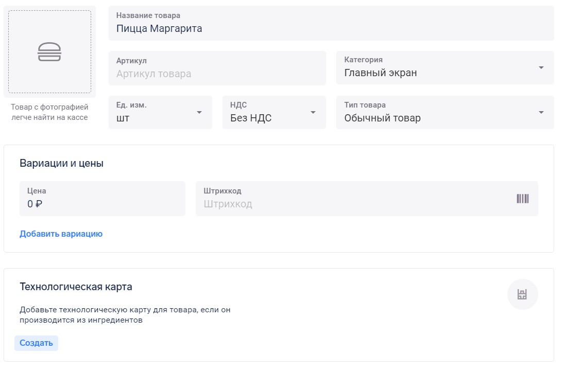The width and height of the screenshot is (566, 372).
Task: Focus the Артикул input field
Action: point(217,68)
